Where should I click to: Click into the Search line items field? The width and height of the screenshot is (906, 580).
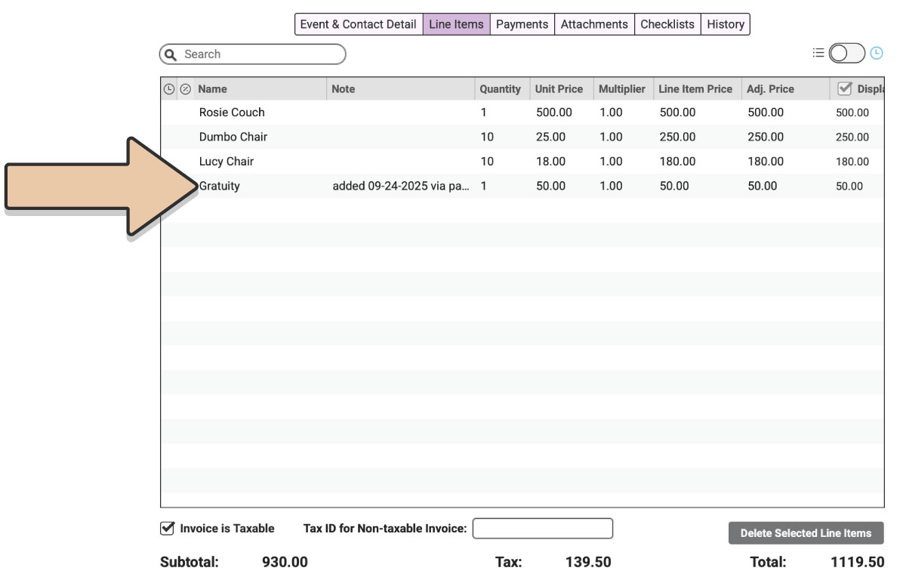point(260,54)
